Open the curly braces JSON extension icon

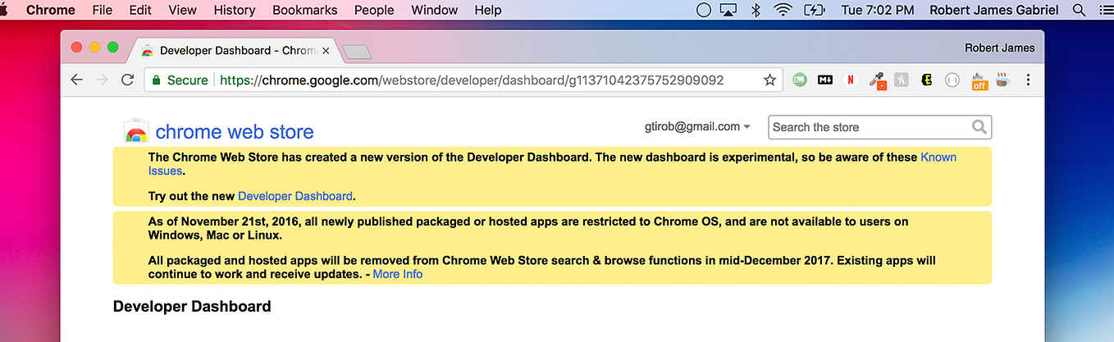952,80
